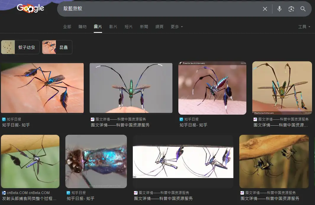
Task: Click first 知乎日报 source favicon
Action: point(4,119)
